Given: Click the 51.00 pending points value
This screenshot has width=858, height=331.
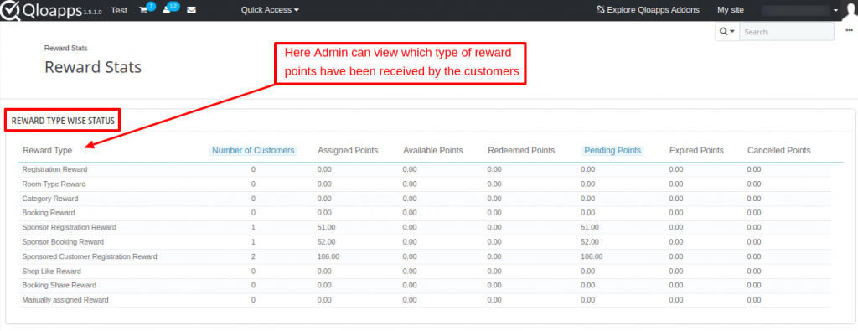Looking at the screenshot, I should tap(590, 228).
